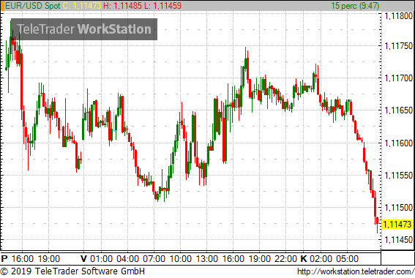Screen dimensions: 415x278
Task: Click the 07:00 time axis label
Action: pyautogui.click(x=154, y=258)
